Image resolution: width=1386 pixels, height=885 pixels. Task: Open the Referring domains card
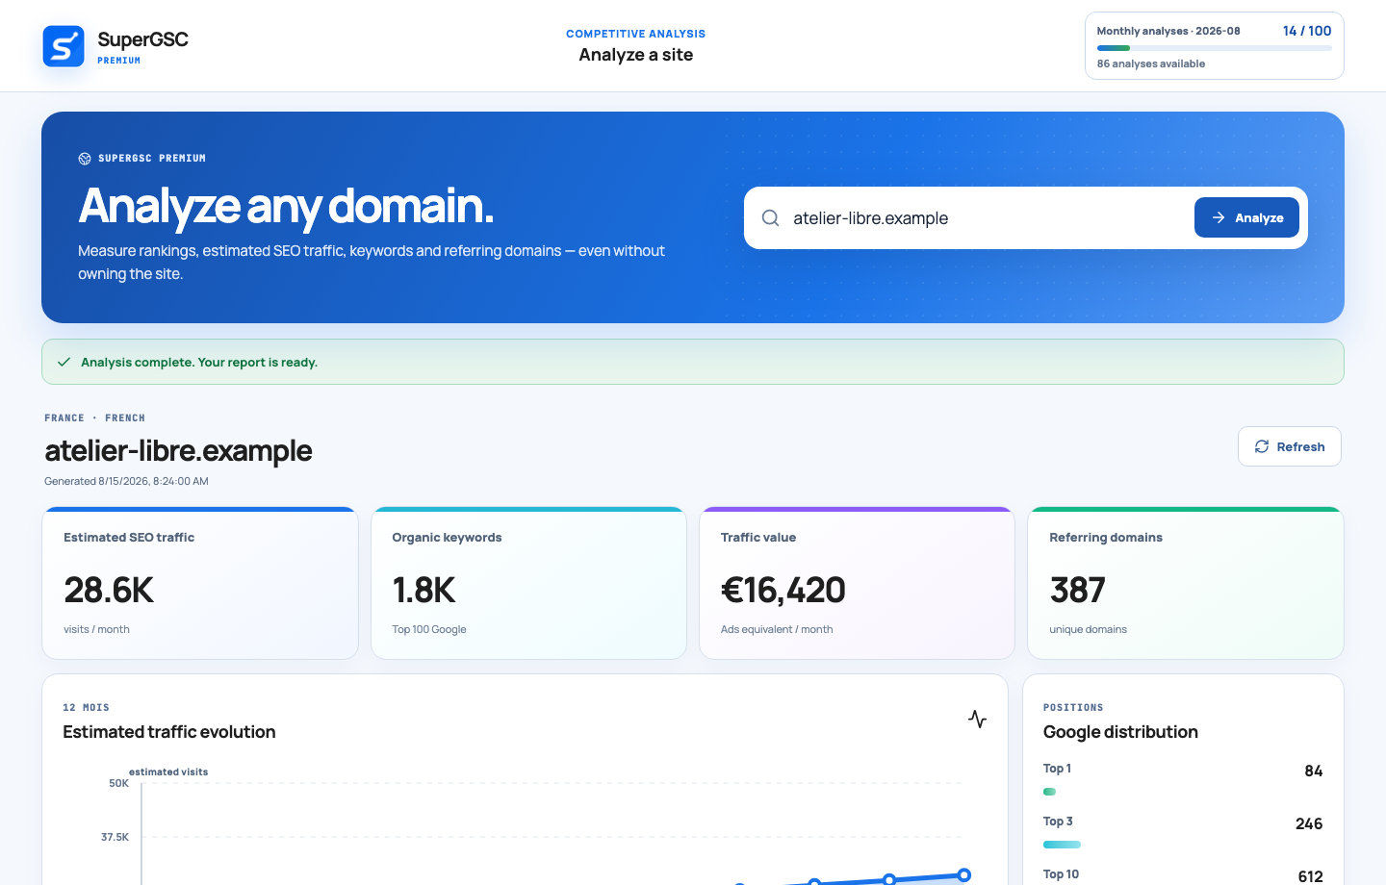[1186, 583]
